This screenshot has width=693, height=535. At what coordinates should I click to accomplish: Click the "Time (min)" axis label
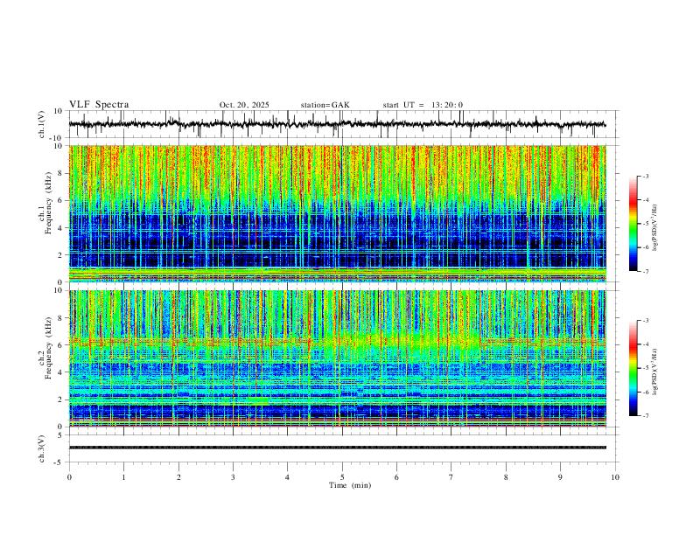point(350,485)
